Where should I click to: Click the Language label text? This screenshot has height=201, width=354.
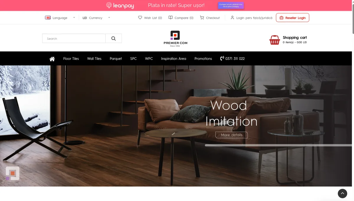(x=60, y=18)
